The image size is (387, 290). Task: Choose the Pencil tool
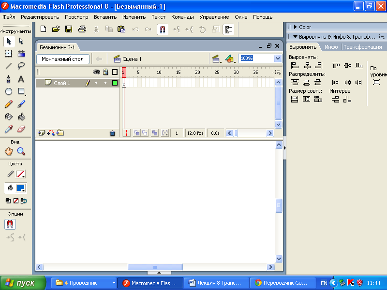tap(9, 104)
